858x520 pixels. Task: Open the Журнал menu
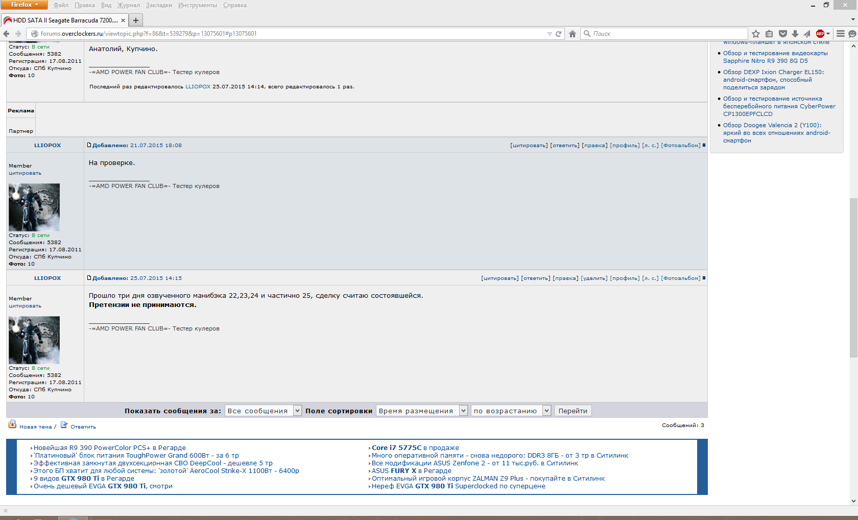129,5
